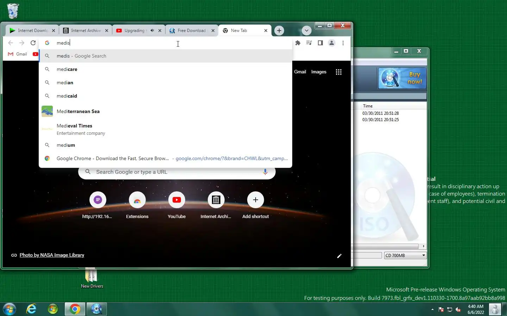Close the Internet Download tab
Viewport: 507px width, 316px height.
(x=54, y=31)
